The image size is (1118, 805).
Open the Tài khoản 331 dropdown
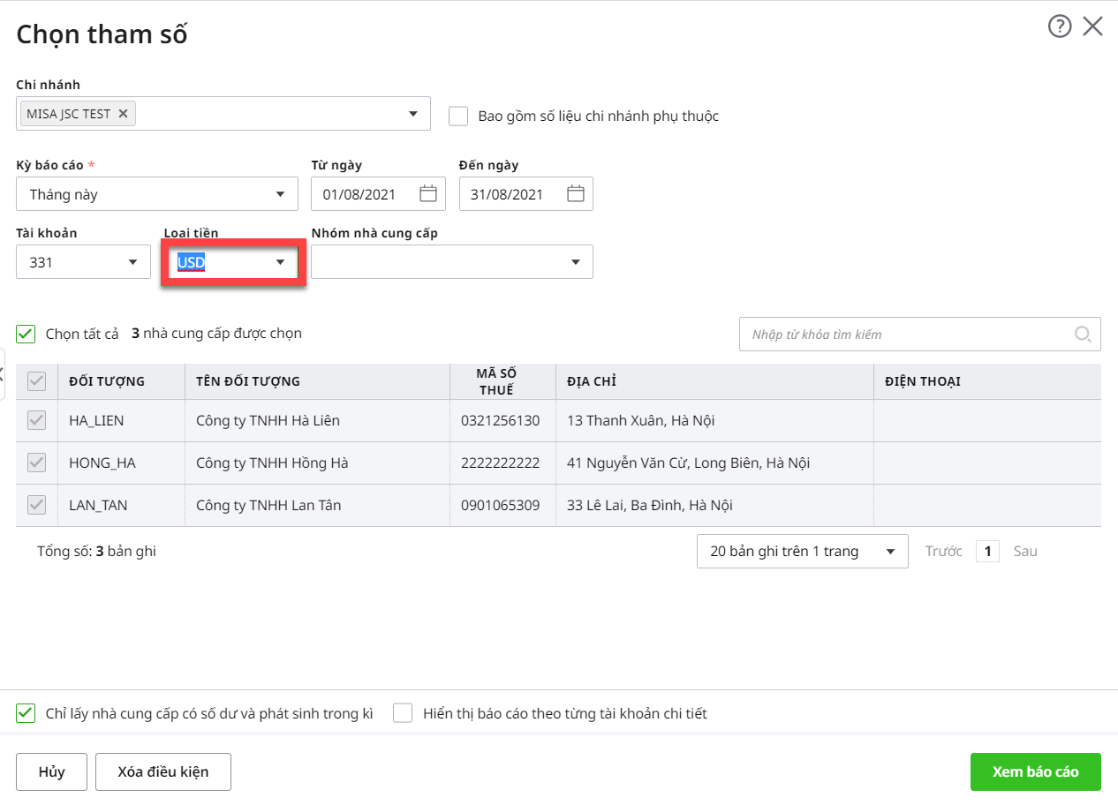(132, 262)
